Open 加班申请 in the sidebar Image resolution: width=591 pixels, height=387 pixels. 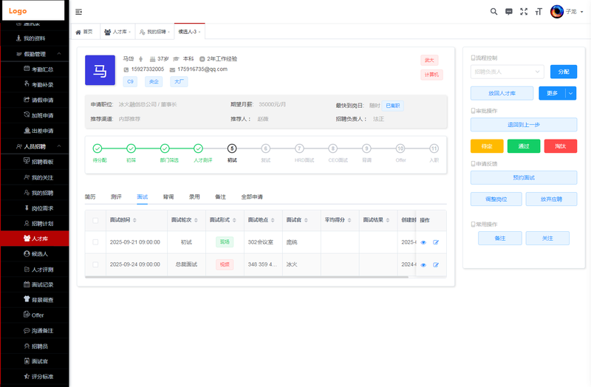coord(35,116)
